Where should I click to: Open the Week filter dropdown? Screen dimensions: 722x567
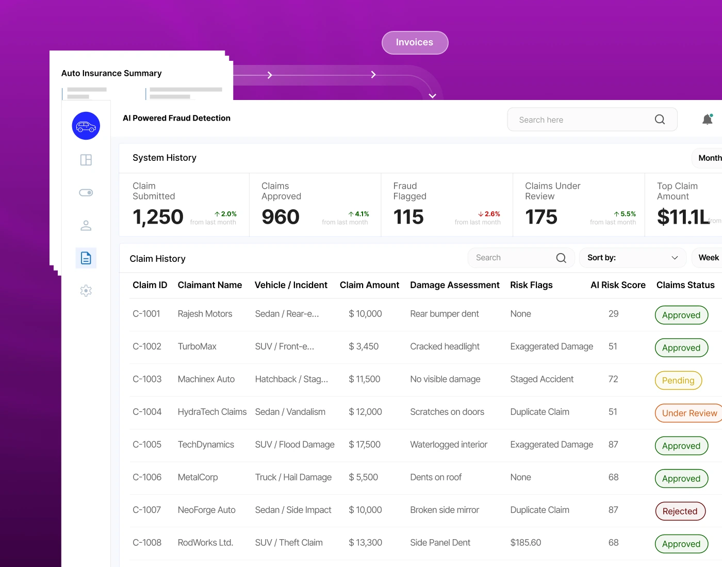(x=708, y=258)
